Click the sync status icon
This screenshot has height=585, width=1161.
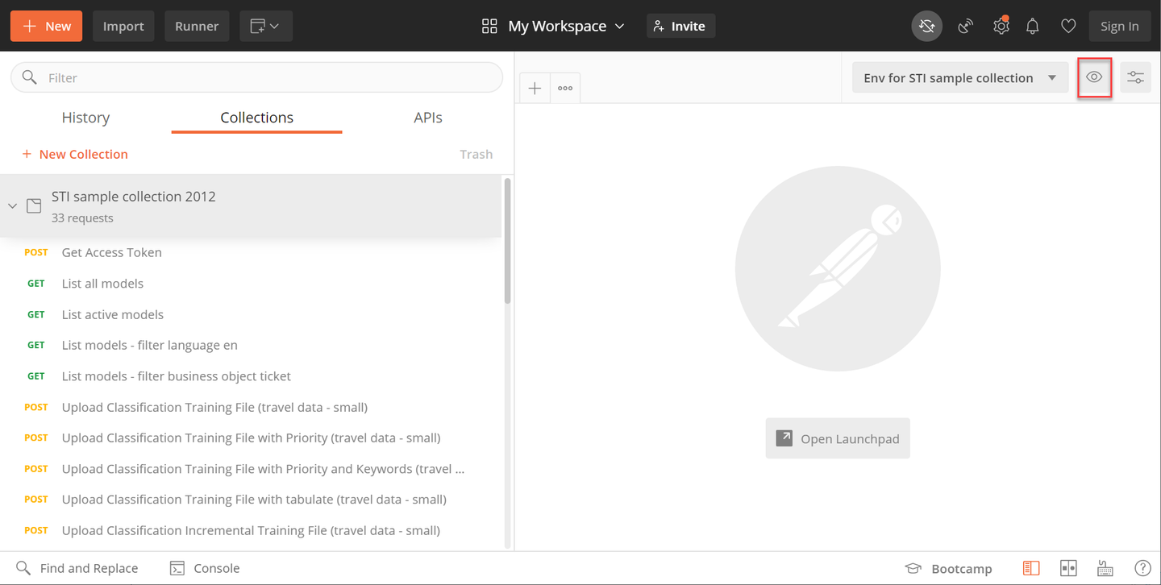pos(926,27)
